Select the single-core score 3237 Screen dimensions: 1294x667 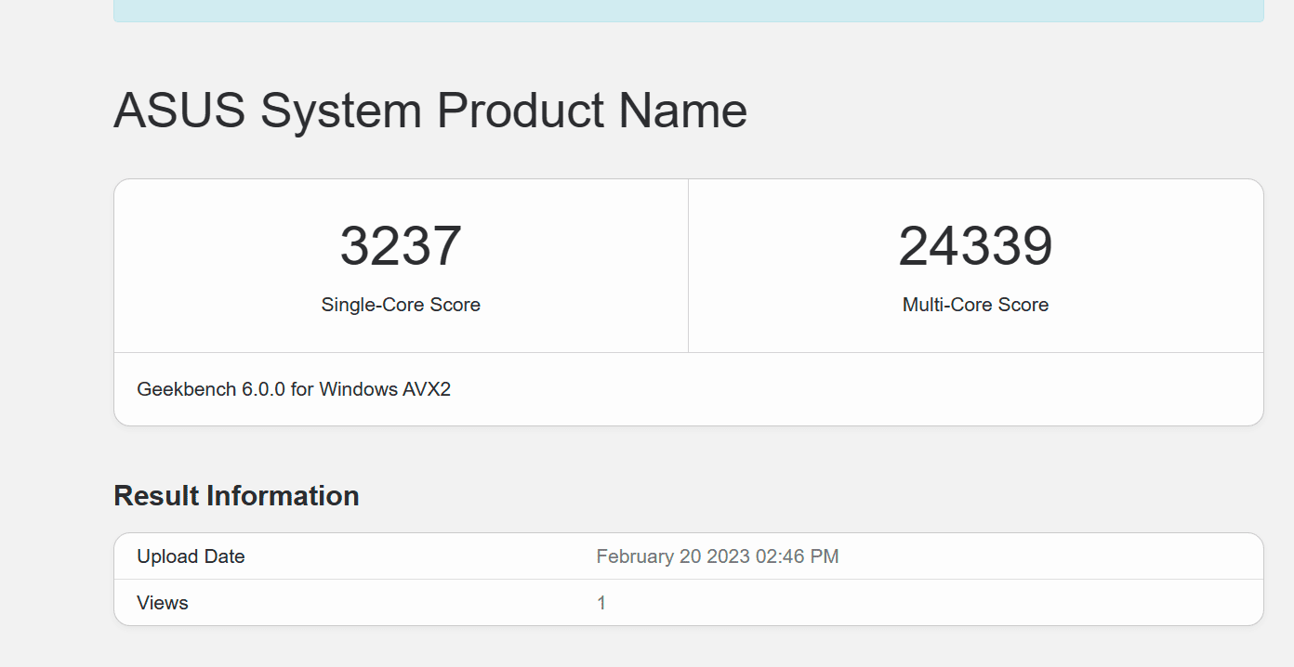pyautogui.click(x=401, y=246)
